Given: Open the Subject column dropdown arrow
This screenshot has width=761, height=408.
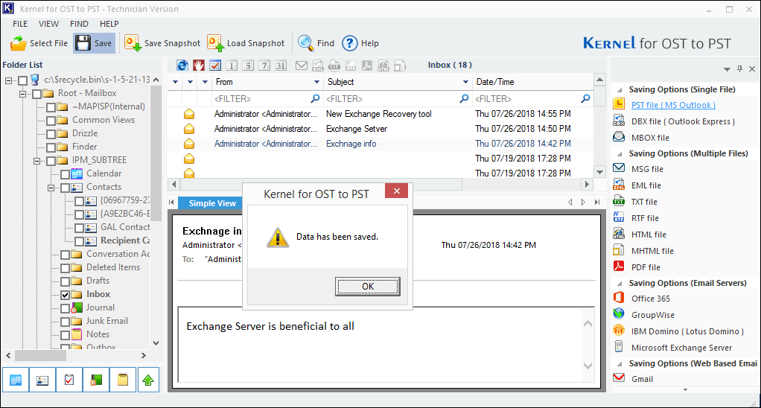Looking at the screenshot, I should (466, 82).
